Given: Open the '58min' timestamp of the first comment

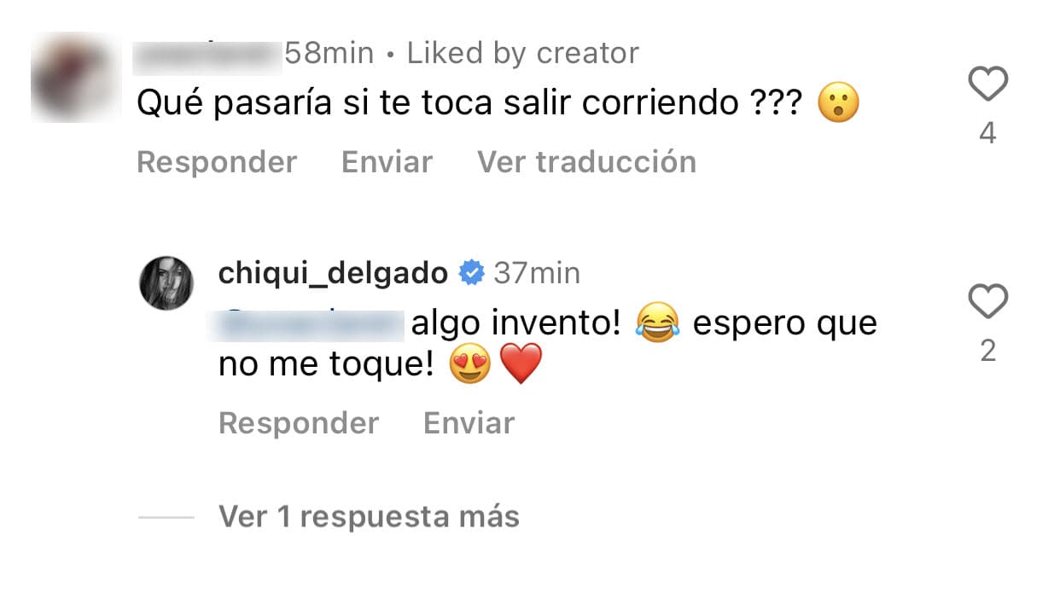Looking at the screenshot, I should point(328,52).
